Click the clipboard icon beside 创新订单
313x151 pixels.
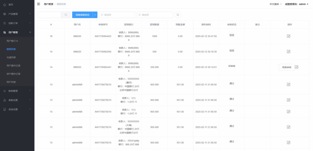point(5,23)
